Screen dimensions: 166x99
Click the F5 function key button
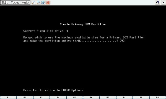[x=75, y=98]
